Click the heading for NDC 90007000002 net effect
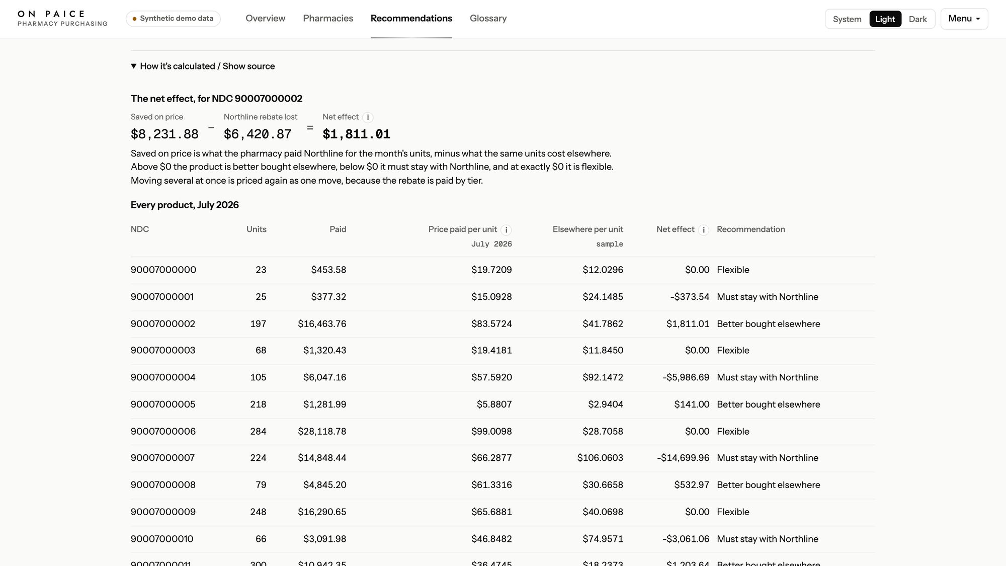 coord(216,99)
